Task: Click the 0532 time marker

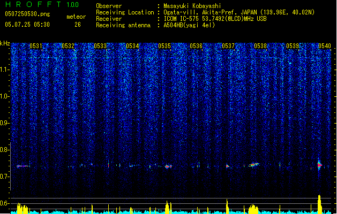Action: (x=68, y=46)
